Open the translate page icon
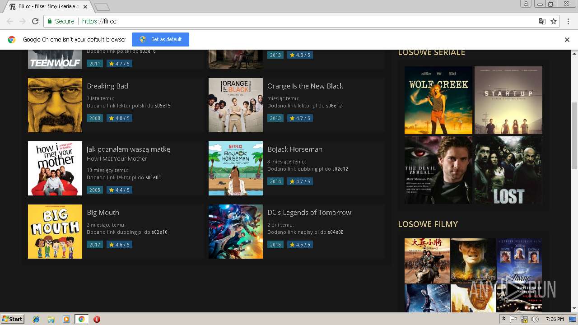 (x=542, y=21)
